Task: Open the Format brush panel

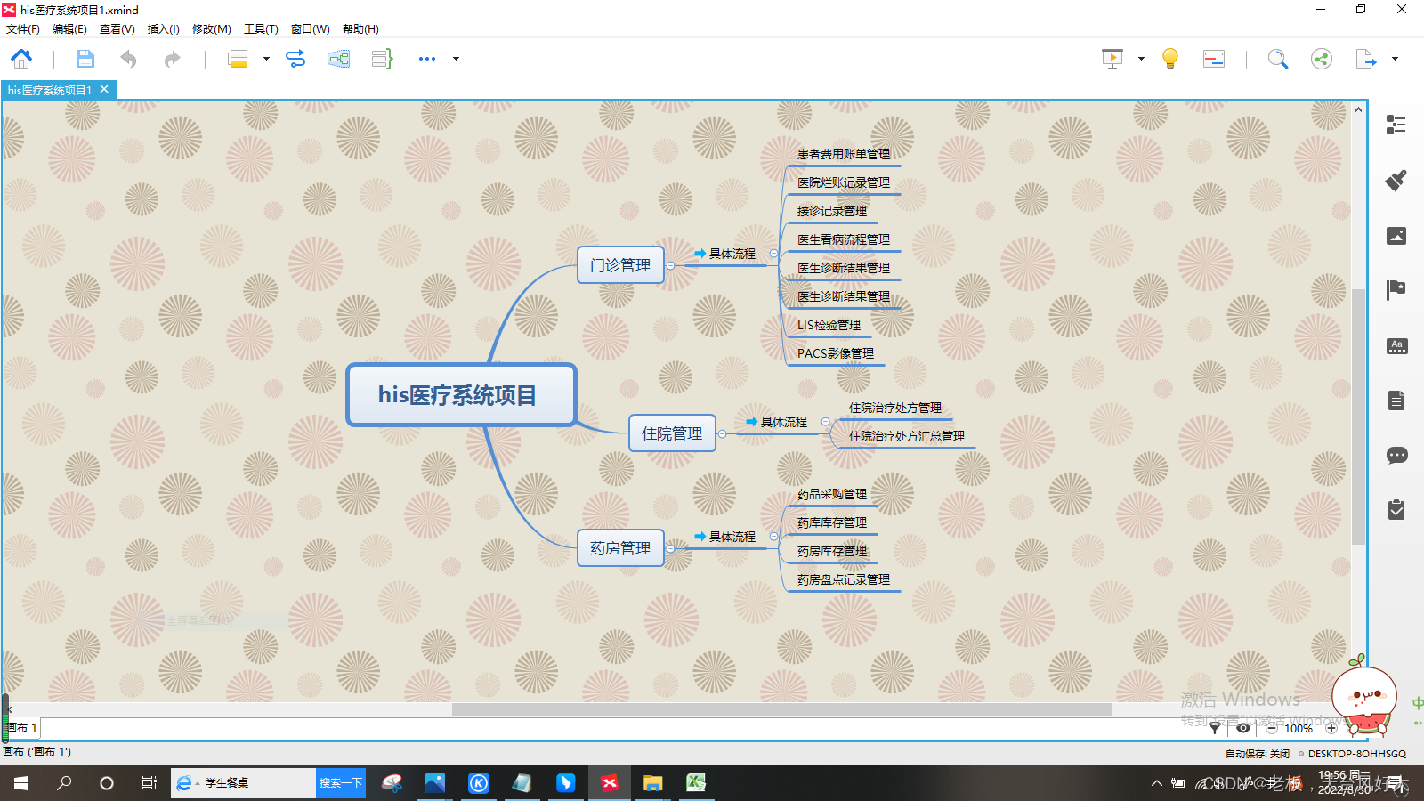Action: tap(1396, 181)
